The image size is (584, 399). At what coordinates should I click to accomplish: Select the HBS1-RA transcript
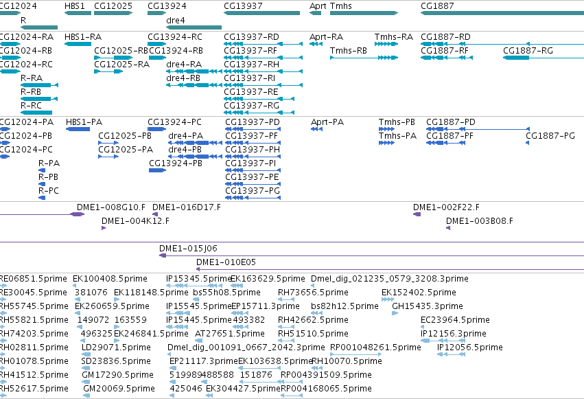point(83,37)
